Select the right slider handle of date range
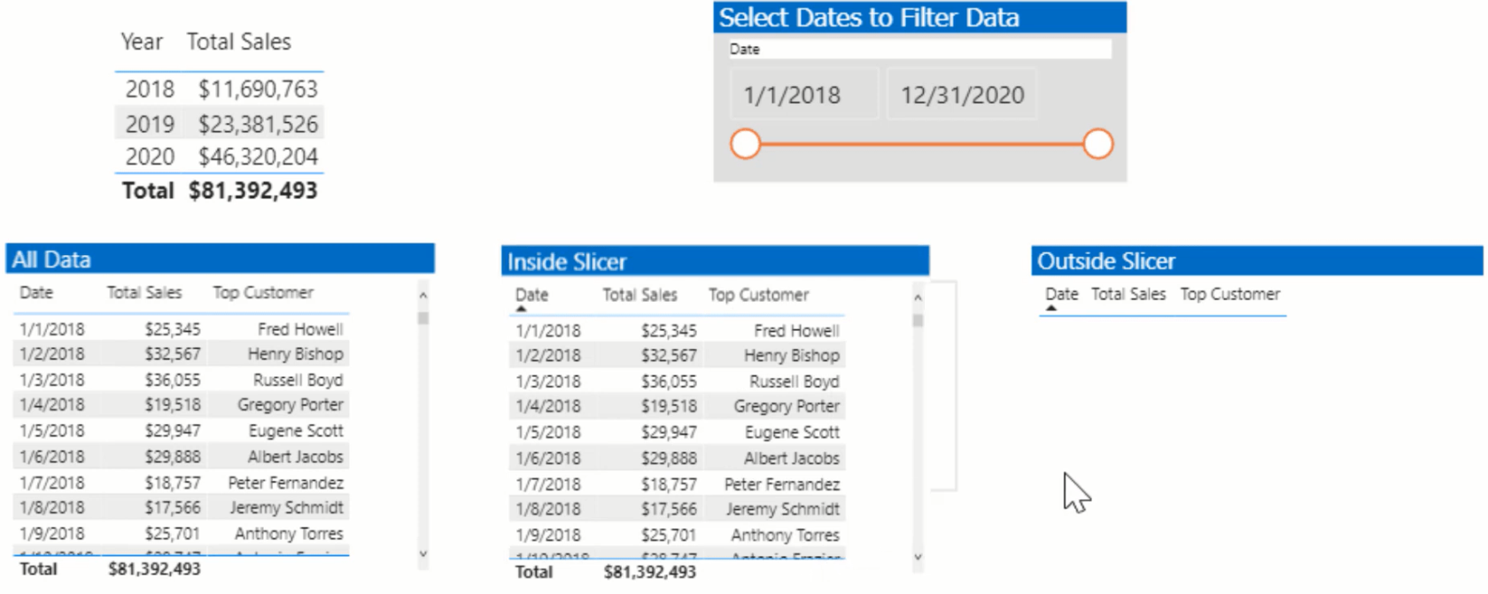Screen dimensions: 1488x594 coord(1098,143)
